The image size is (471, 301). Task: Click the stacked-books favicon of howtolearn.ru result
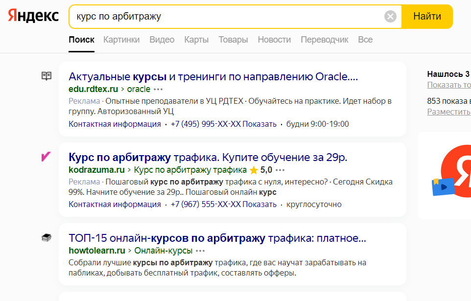[47, 237]
